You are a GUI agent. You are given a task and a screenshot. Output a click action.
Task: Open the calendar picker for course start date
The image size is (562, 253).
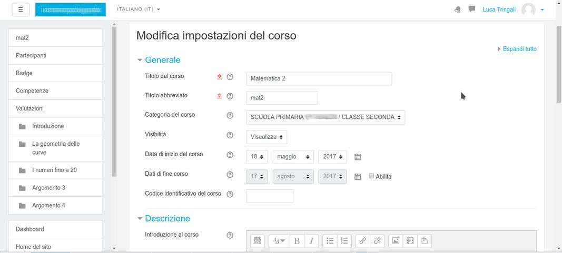[358, 157]
